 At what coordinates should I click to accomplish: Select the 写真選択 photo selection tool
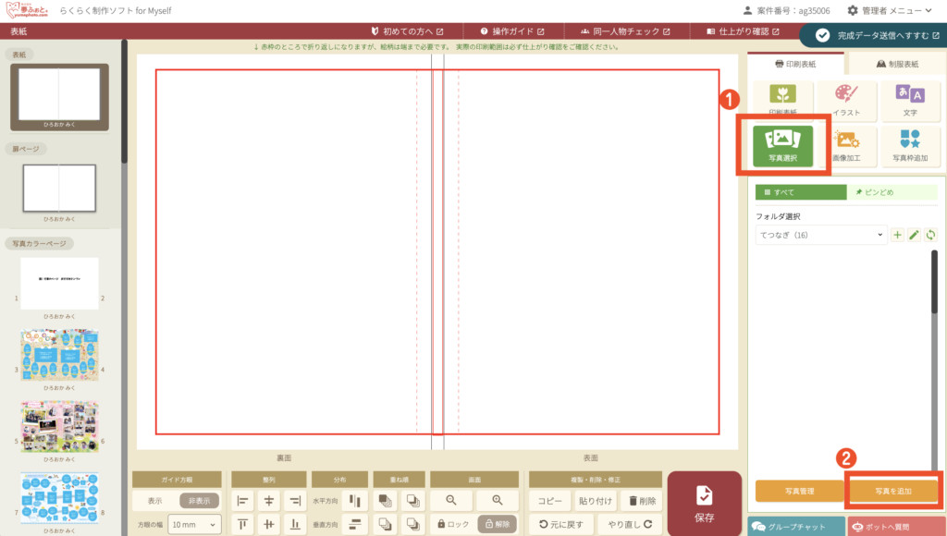click(782, 147)
